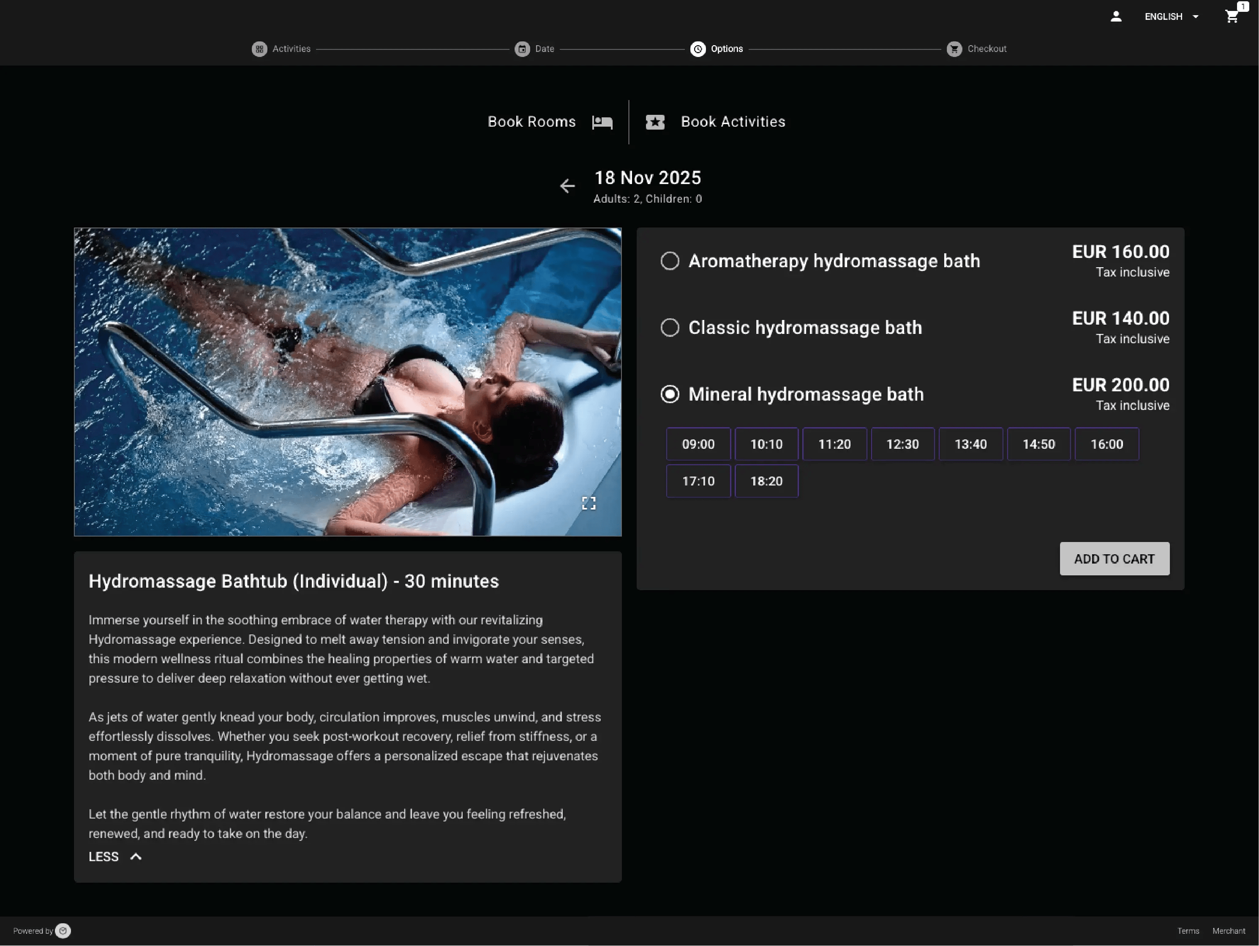
Task: Click the Options step icon
Action: pos(698,49)
